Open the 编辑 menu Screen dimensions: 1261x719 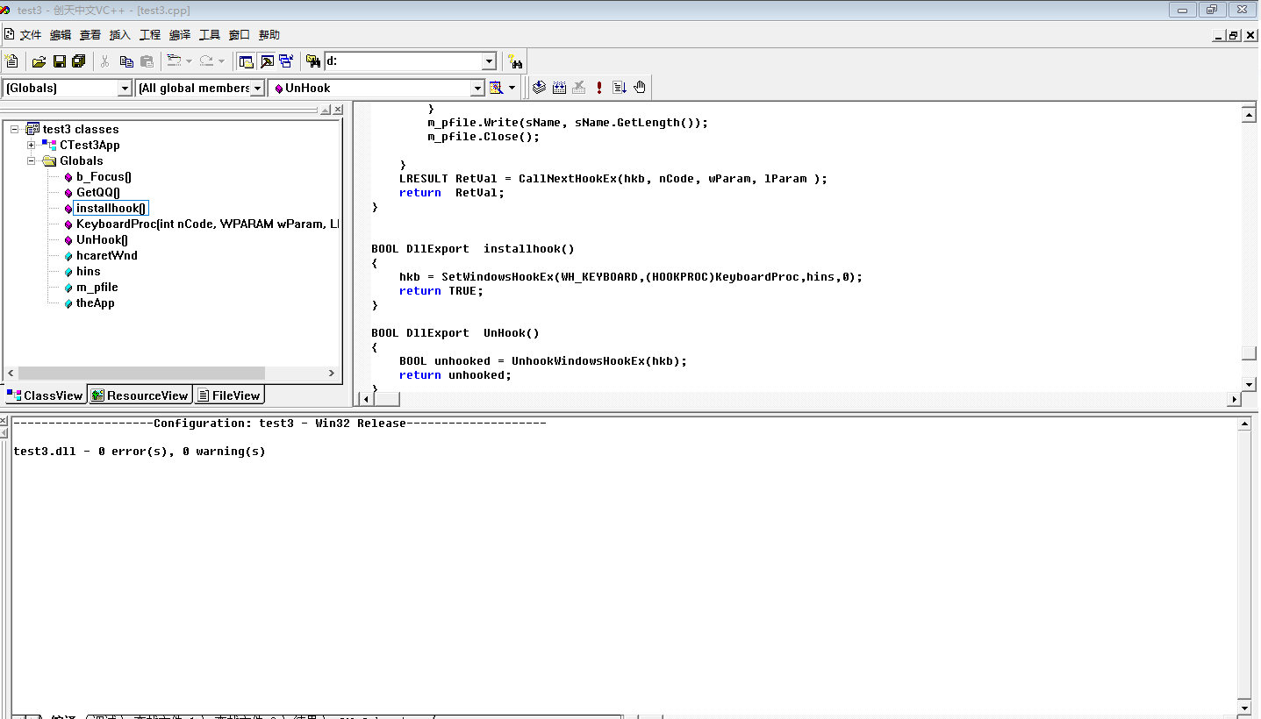(61, 35)
